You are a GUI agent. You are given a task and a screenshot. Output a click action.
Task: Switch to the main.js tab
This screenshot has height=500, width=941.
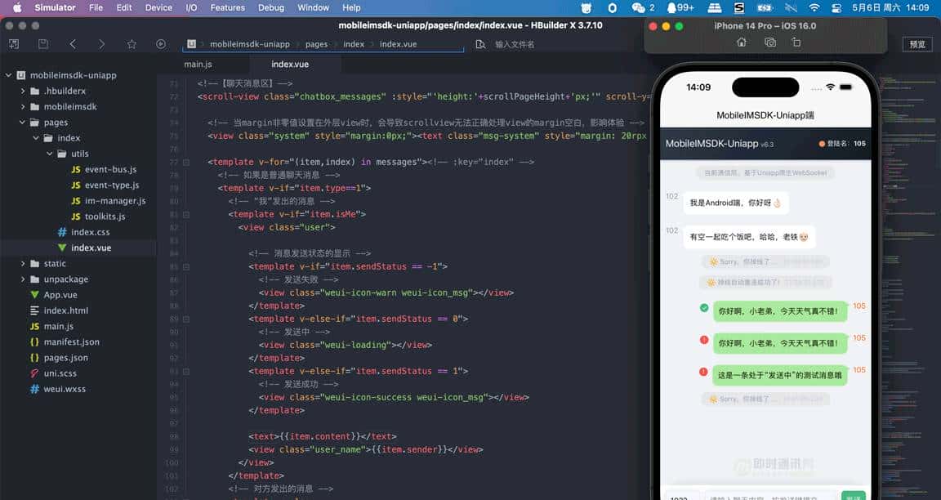(198, 64)
